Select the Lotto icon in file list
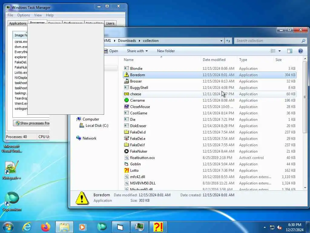The height and width of the screenshot is (233, 310). point(126,170)
